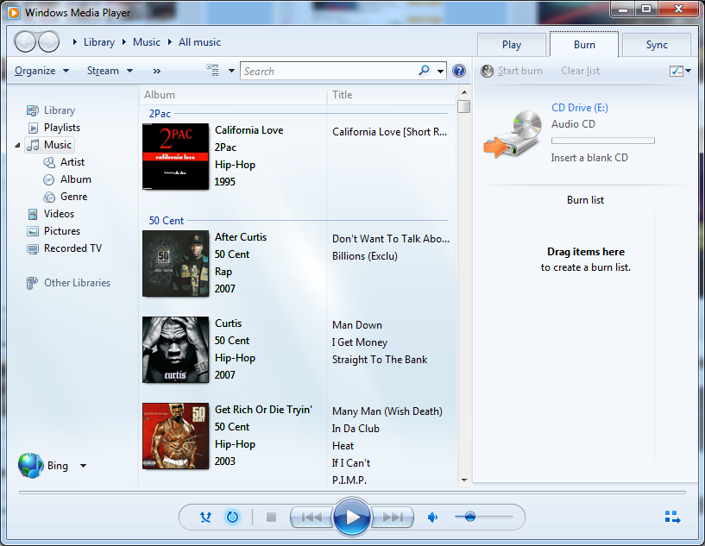705x546 pixels.
Task: Click the Back navigation arrow button
Action: pos(25,42)
